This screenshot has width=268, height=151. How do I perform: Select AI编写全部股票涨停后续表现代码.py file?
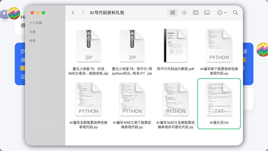click(x=89, y=99)
